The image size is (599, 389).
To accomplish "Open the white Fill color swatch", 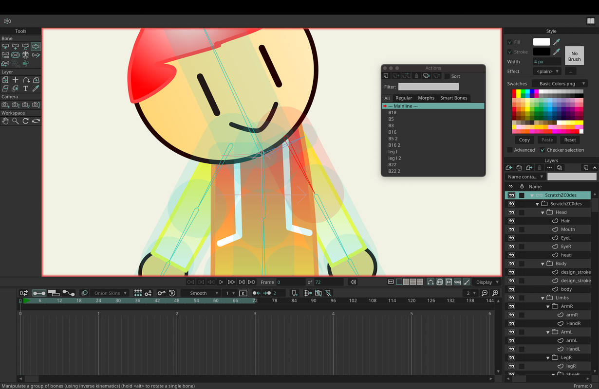I will click(x=542, y=42).
